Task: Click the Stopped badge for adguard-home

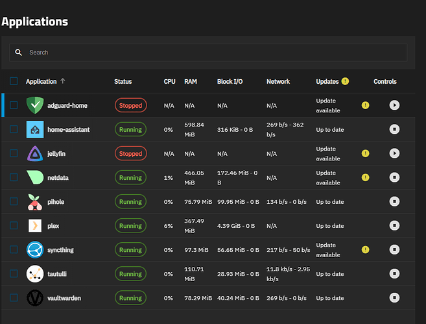Action: point(131,105)
